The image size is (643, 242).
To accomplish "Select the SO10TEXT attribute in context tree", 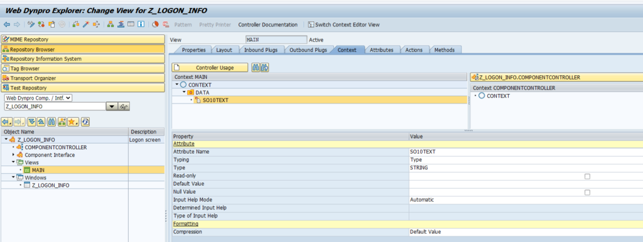I will [215, 100].
